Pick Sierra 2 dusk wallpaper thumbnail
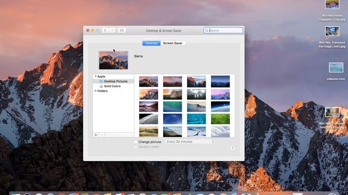The width and height of the screenshot is (348, 195). pos(172,81)
